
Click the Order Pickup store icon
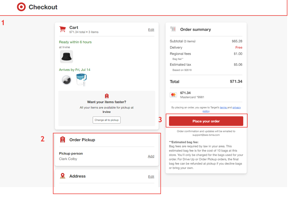pos(63,140)
